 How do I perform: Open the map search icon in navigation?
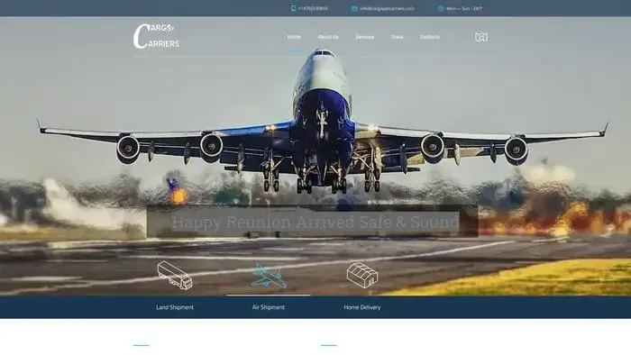[481, 37]
